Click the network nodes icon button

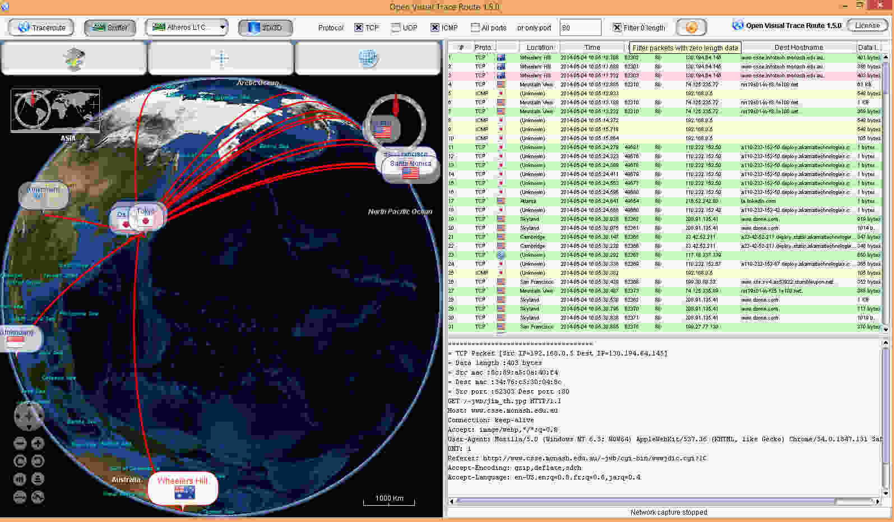221,58
